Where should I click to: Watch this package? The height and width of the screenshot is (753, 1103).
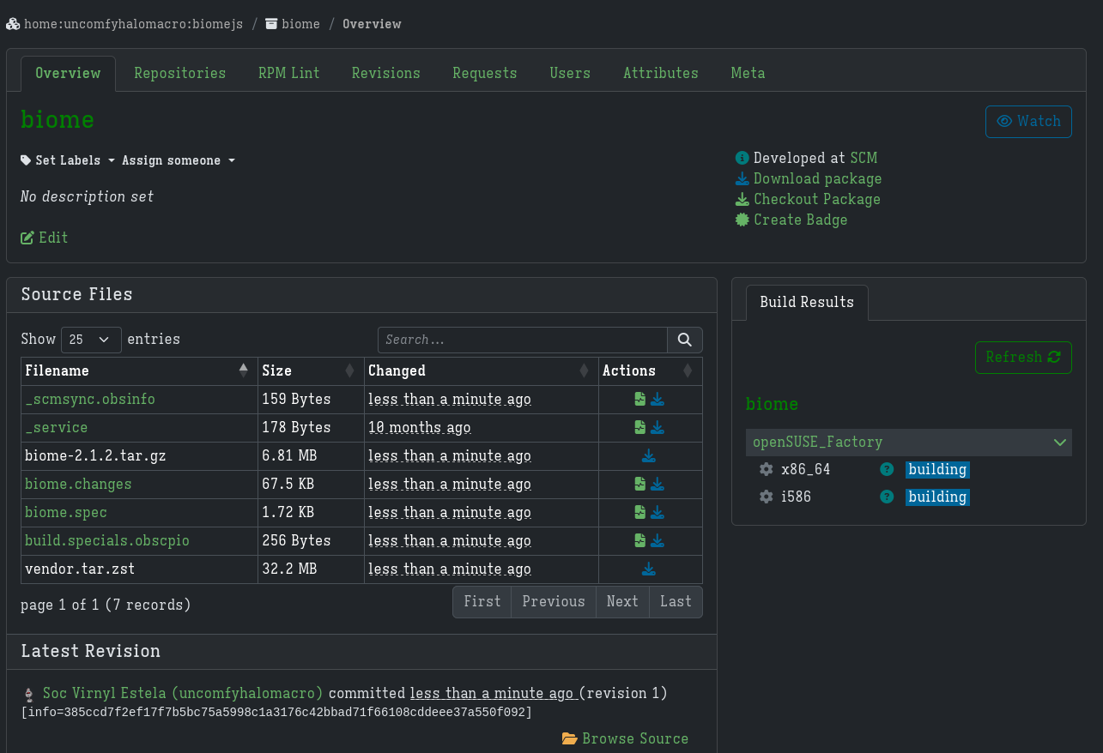1028,121
